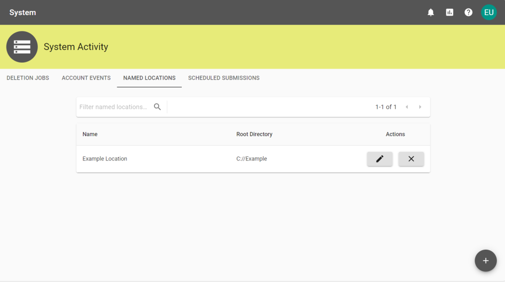Add a new named location with plus button
The width and height of the screenshot is (505, 282).
coord(485,260)
